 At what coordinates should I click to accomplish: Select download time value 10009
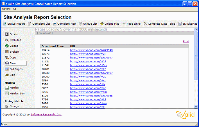[x=46, y=77]
